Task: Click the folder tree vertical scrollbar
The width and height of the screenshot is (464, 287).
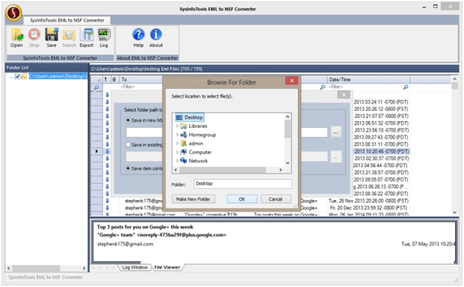Action: (x=287, y=139)
